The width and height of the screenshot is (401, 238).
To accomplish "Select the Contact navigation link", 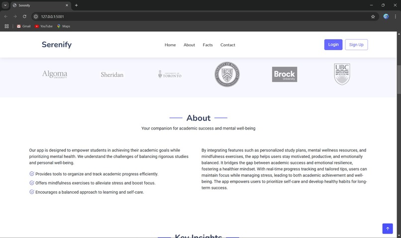I will coord(227,45).
